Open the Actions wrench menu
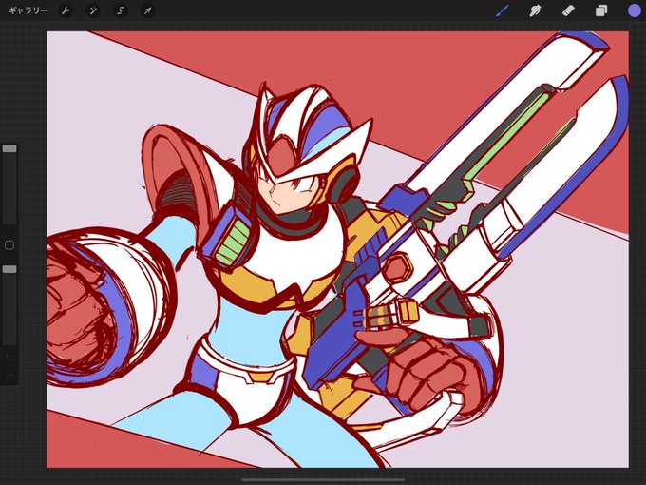The image size is (646, 485). pos(66,10)
